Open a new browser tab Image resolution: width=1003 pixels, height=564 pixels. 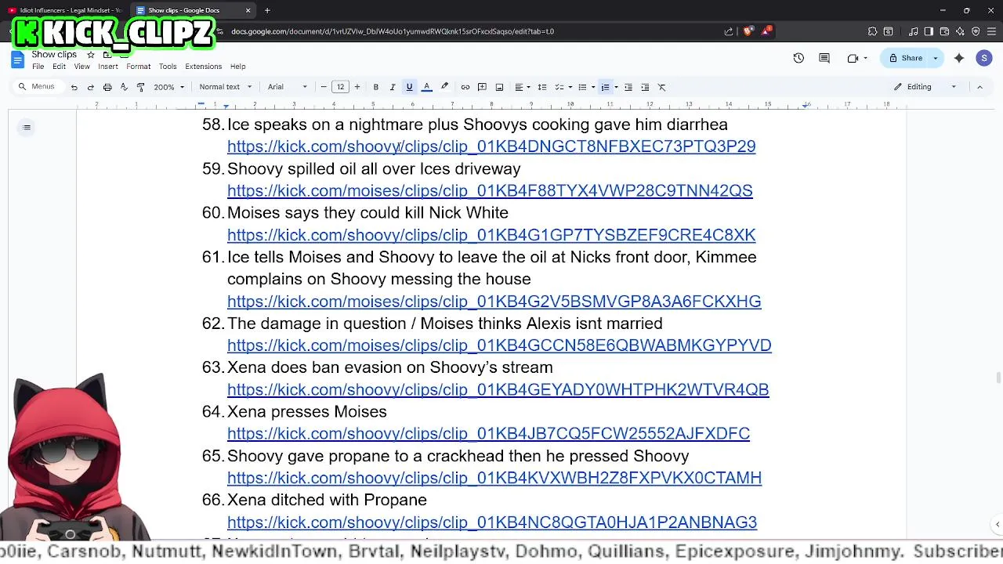(x=267, y=10)
